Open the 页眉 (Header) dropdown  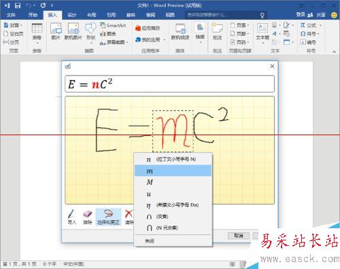pyautogui.click(x=240, y=25)
